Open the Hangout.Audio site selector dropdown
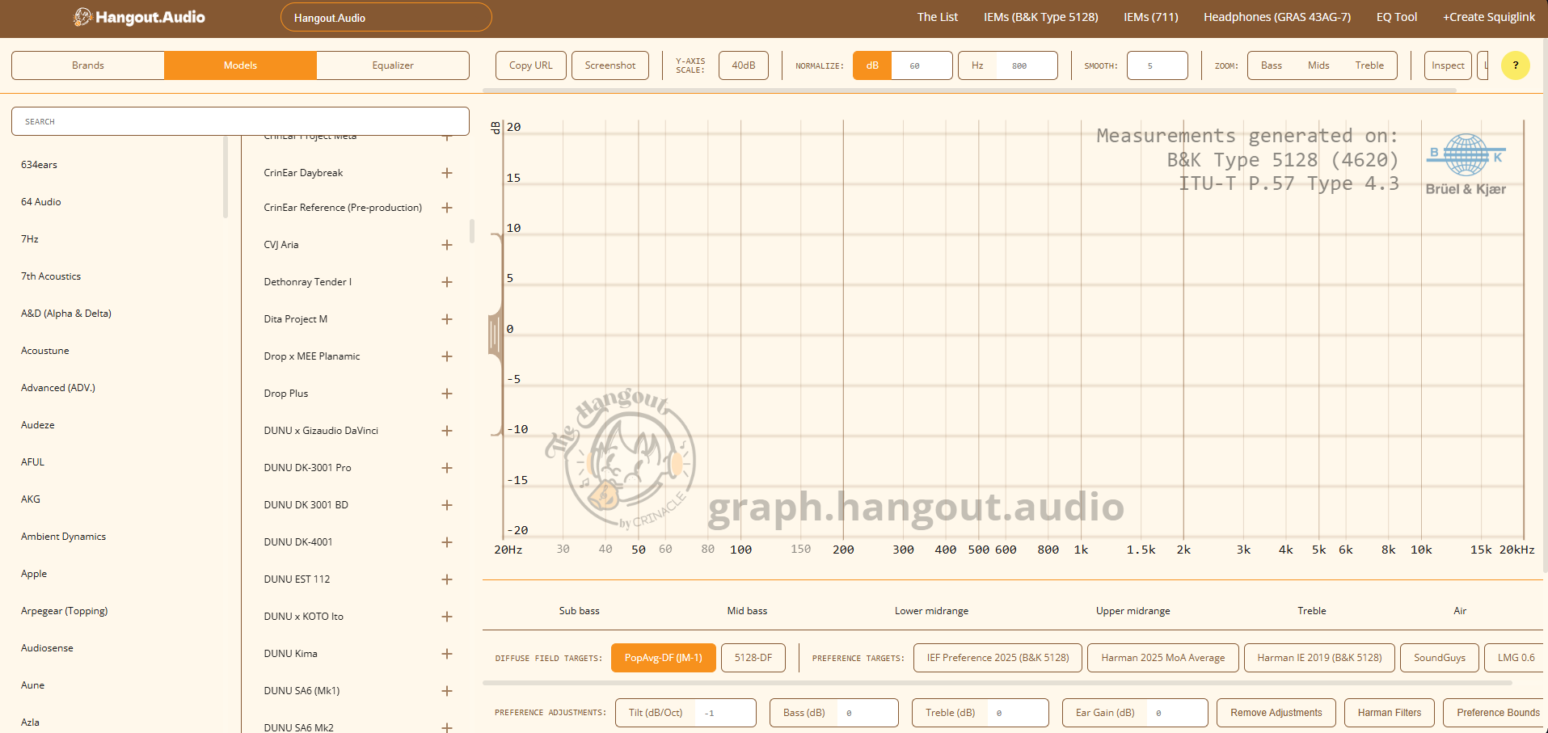Image resolution: width=1548 pixels, height=733 pixels. (x=386, y=16)
